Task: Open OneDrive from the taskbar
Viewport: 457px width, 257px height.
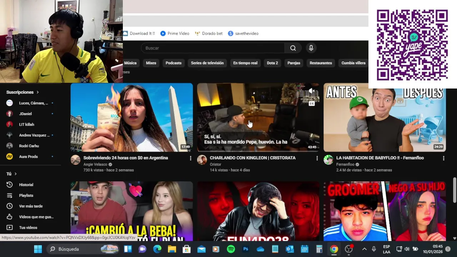Action: pyautogui.click(x=260, y=249)
